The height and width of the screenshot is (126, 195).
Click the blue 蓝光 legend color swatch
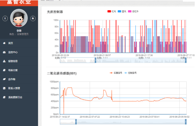[119, 11]
